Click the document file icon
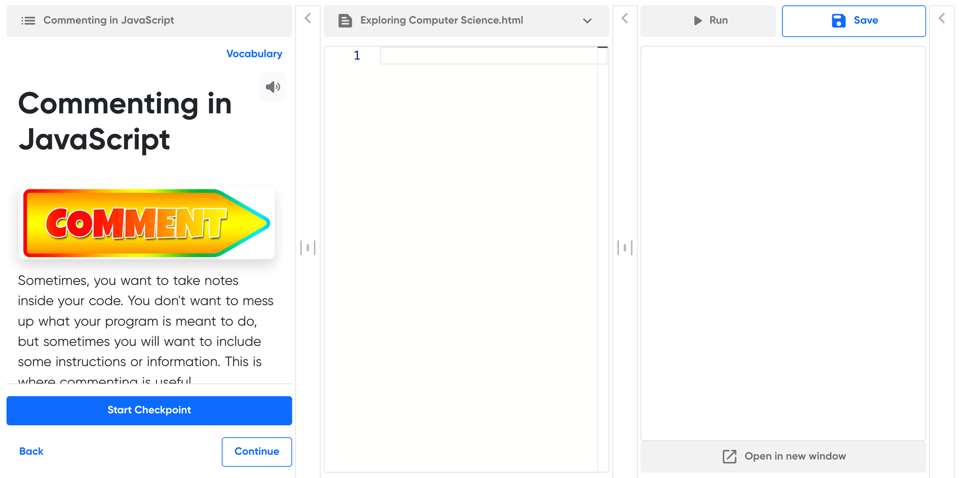960x478 pixels. coord(345,21)
